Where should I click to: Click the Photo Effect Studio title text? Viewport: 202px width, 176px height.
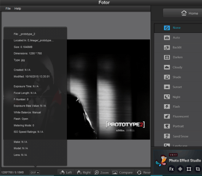coord(185,161)
